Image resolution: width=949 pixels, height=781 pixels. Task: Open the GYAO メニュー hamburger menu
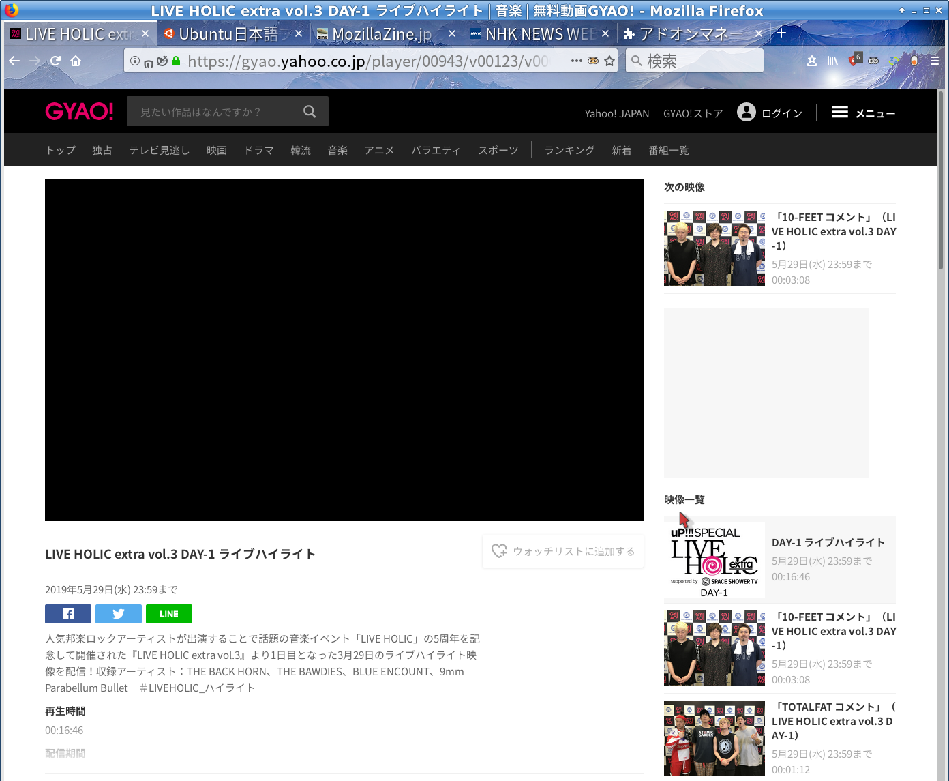pyautogui.click(x=863, y=113)
